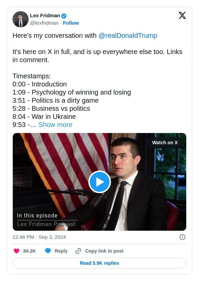Open the info icon below the video
The image size is (199, 281).
[182, 237]
